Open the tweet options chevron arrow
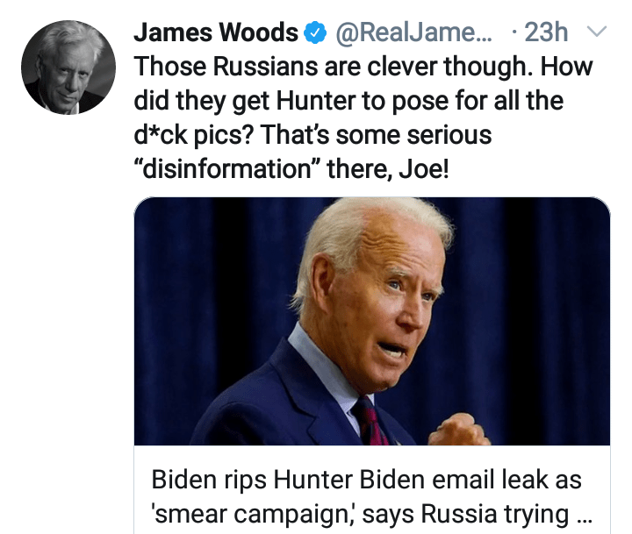 [x=596, y=32]
